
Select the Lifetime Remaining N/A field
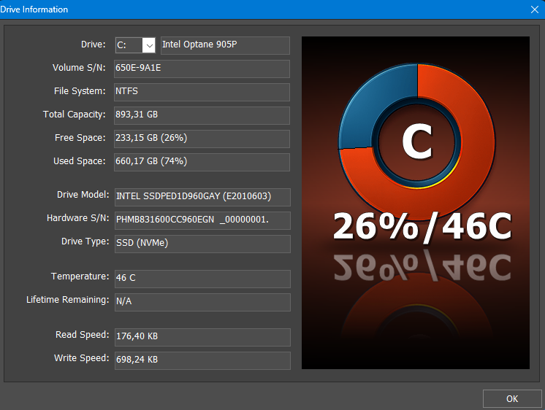pos(202,302)
